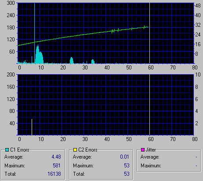Select the C2 Errors Maximum value 53
The width and height of the screenshot is (203, 181).
[127, 166]
